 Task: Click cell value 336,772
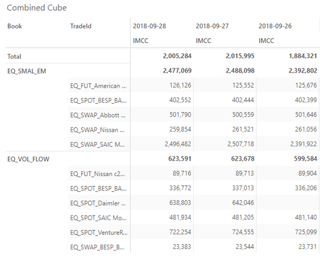coord(180,188)
